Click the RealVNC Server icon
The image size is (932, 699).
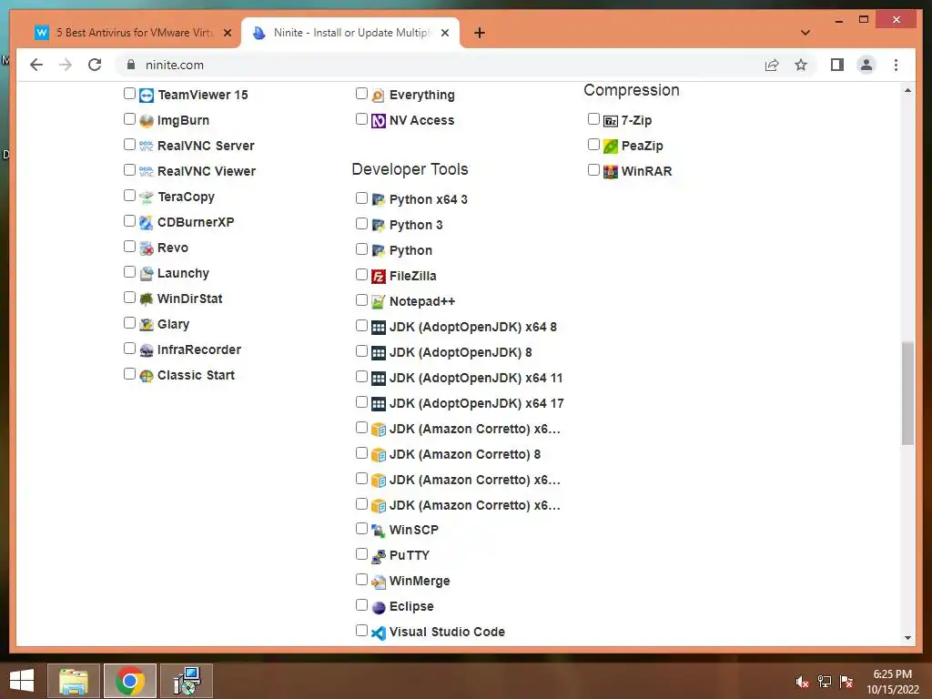point(147,147)
